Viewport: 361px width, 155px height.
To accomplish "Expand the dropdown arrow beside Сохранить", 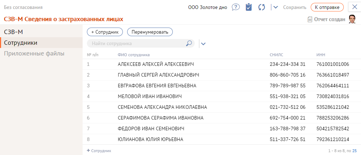I will click(276, 7).
